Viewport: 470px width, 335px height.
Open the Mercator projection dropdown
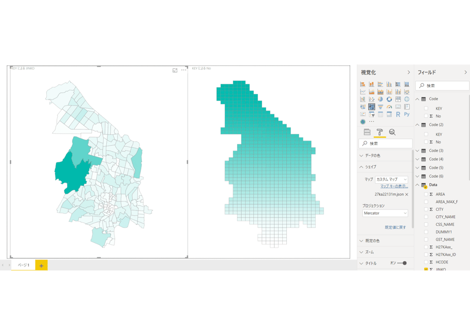385,213
